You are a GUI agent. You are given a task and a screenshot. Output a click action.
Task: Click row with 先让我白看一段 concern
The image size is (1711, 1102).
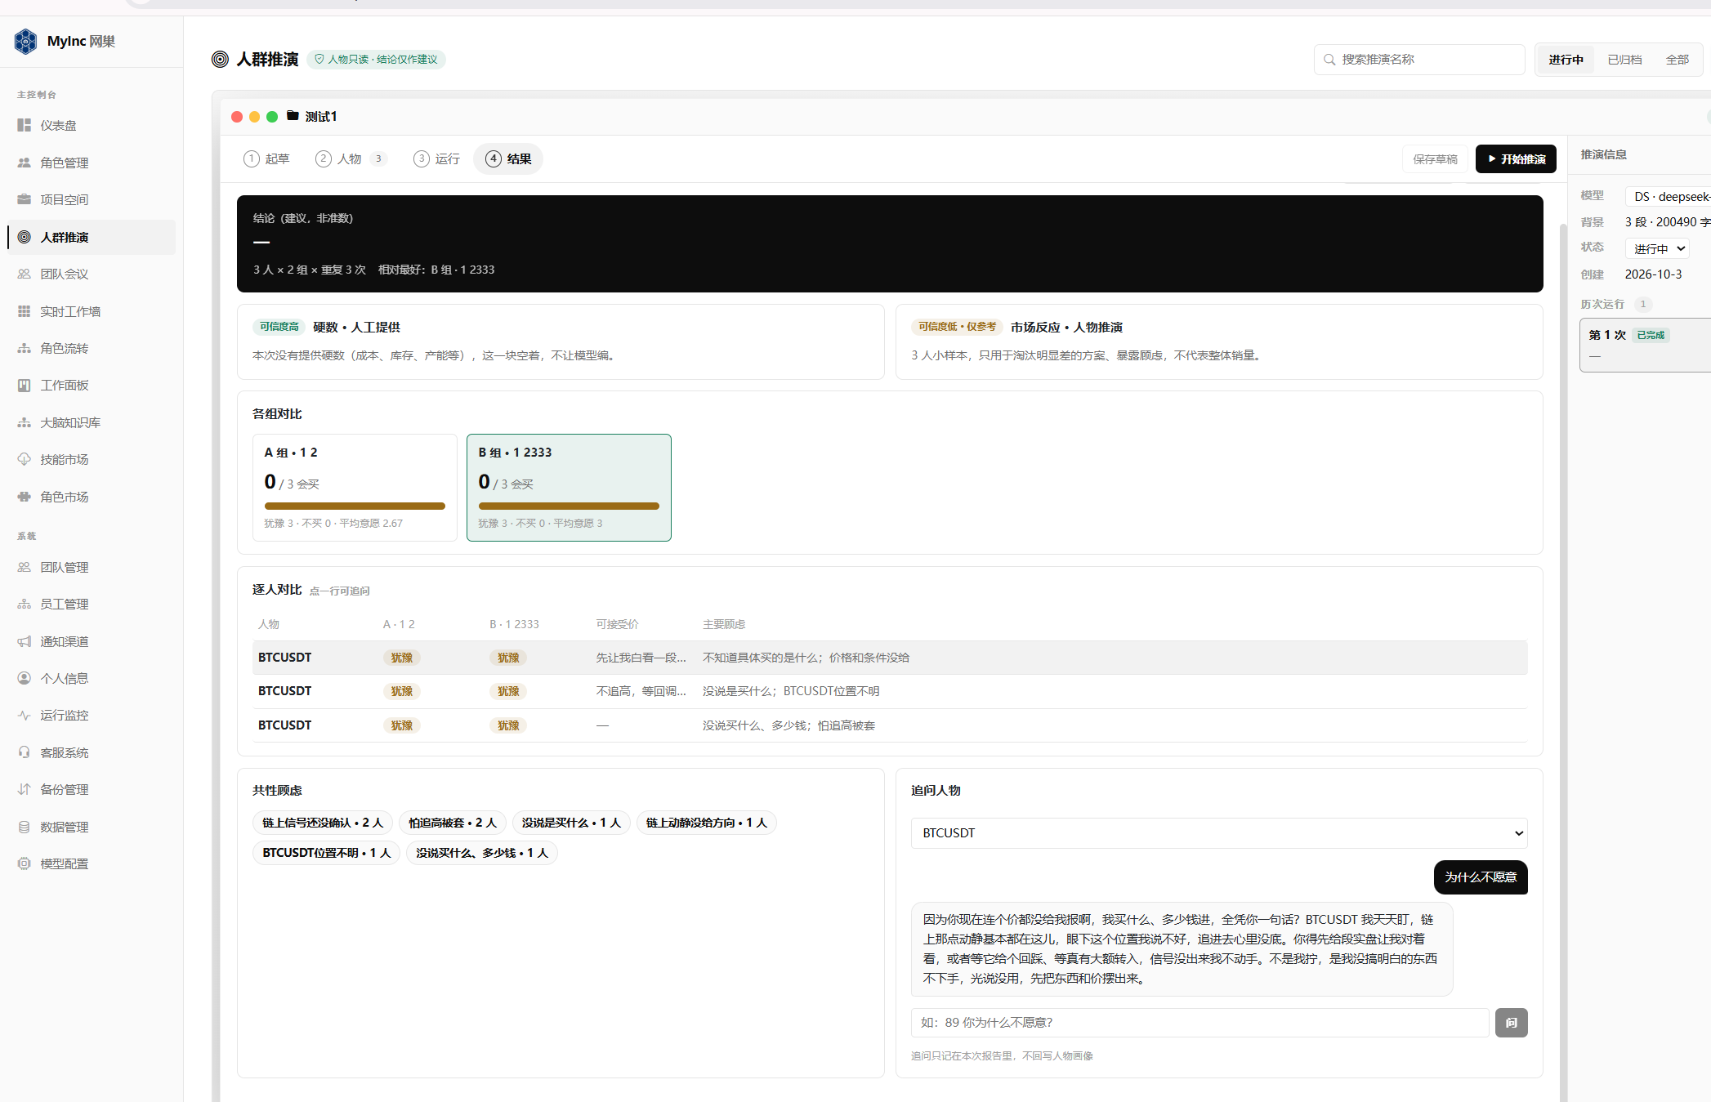point(890,658)
